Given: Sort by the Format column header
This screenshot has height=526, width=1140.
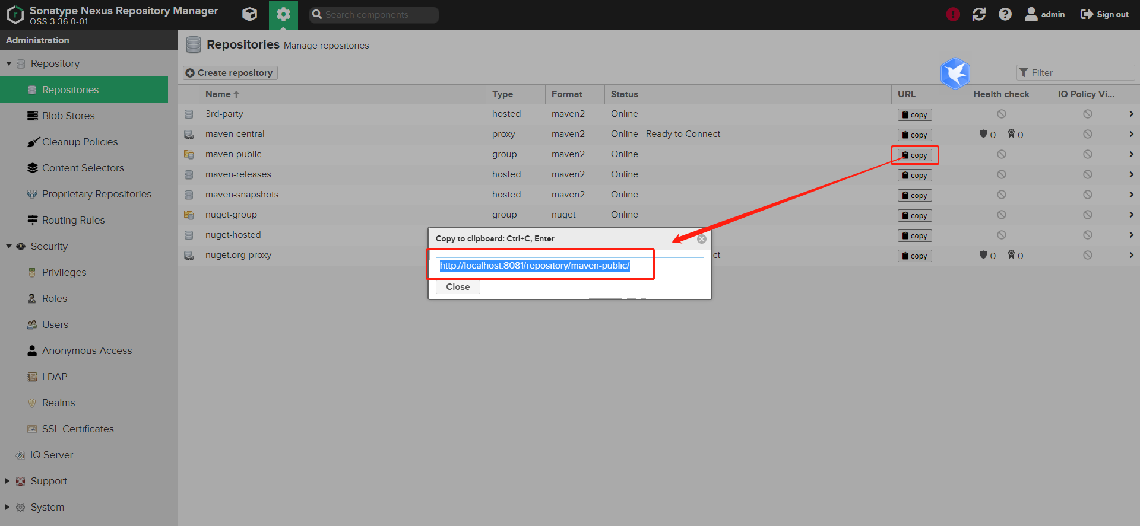Looking at the screenshot, I should pyautogui.click(x=575, y=94).
